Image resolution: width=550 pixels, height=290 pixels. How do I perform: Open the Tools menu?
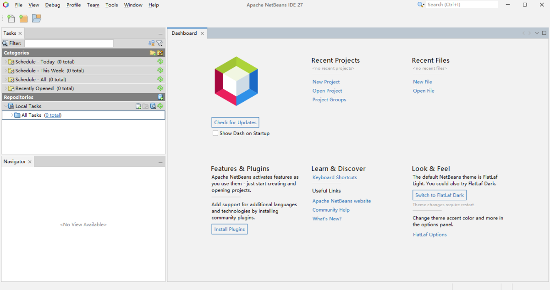111,5
